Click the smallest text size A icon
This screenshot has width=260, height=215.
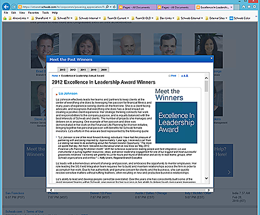182,76
